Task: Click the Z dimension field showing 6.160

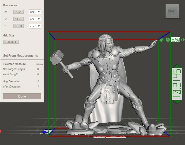Action: (18, 26)
